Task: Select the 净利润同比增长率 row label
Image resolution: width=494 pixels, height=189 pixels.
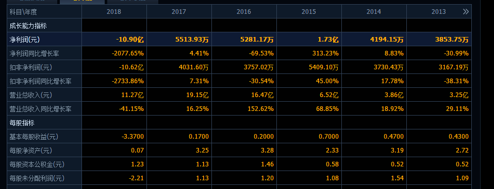Action: coord(35,53)
